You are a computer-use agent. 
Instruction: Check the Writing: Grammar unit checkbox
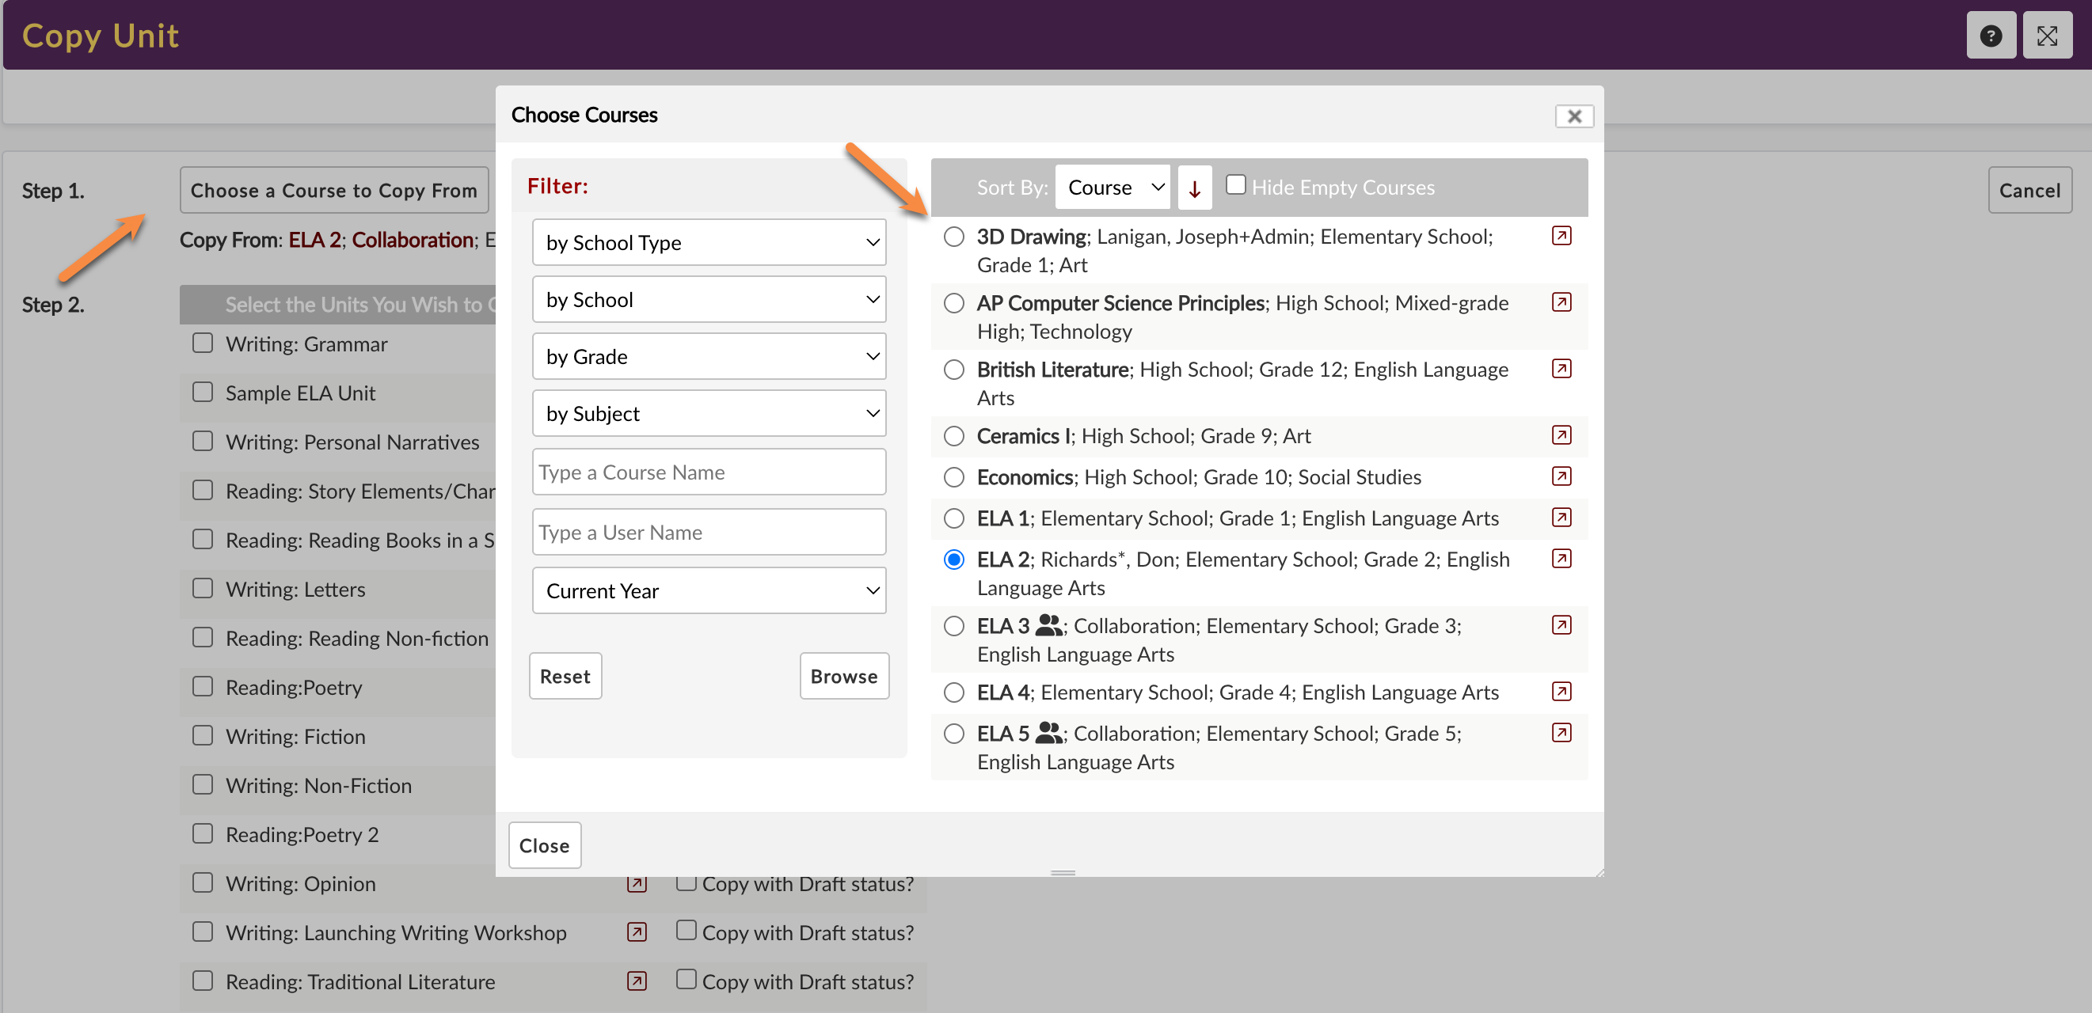(202, 343)
